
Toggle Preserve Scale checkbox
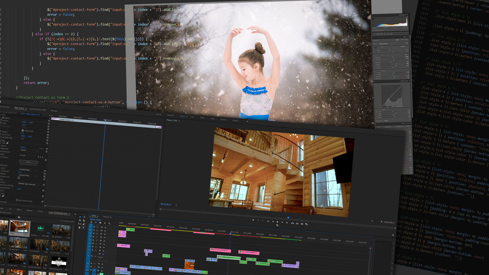pyautogui.click(x=19, y=178)
